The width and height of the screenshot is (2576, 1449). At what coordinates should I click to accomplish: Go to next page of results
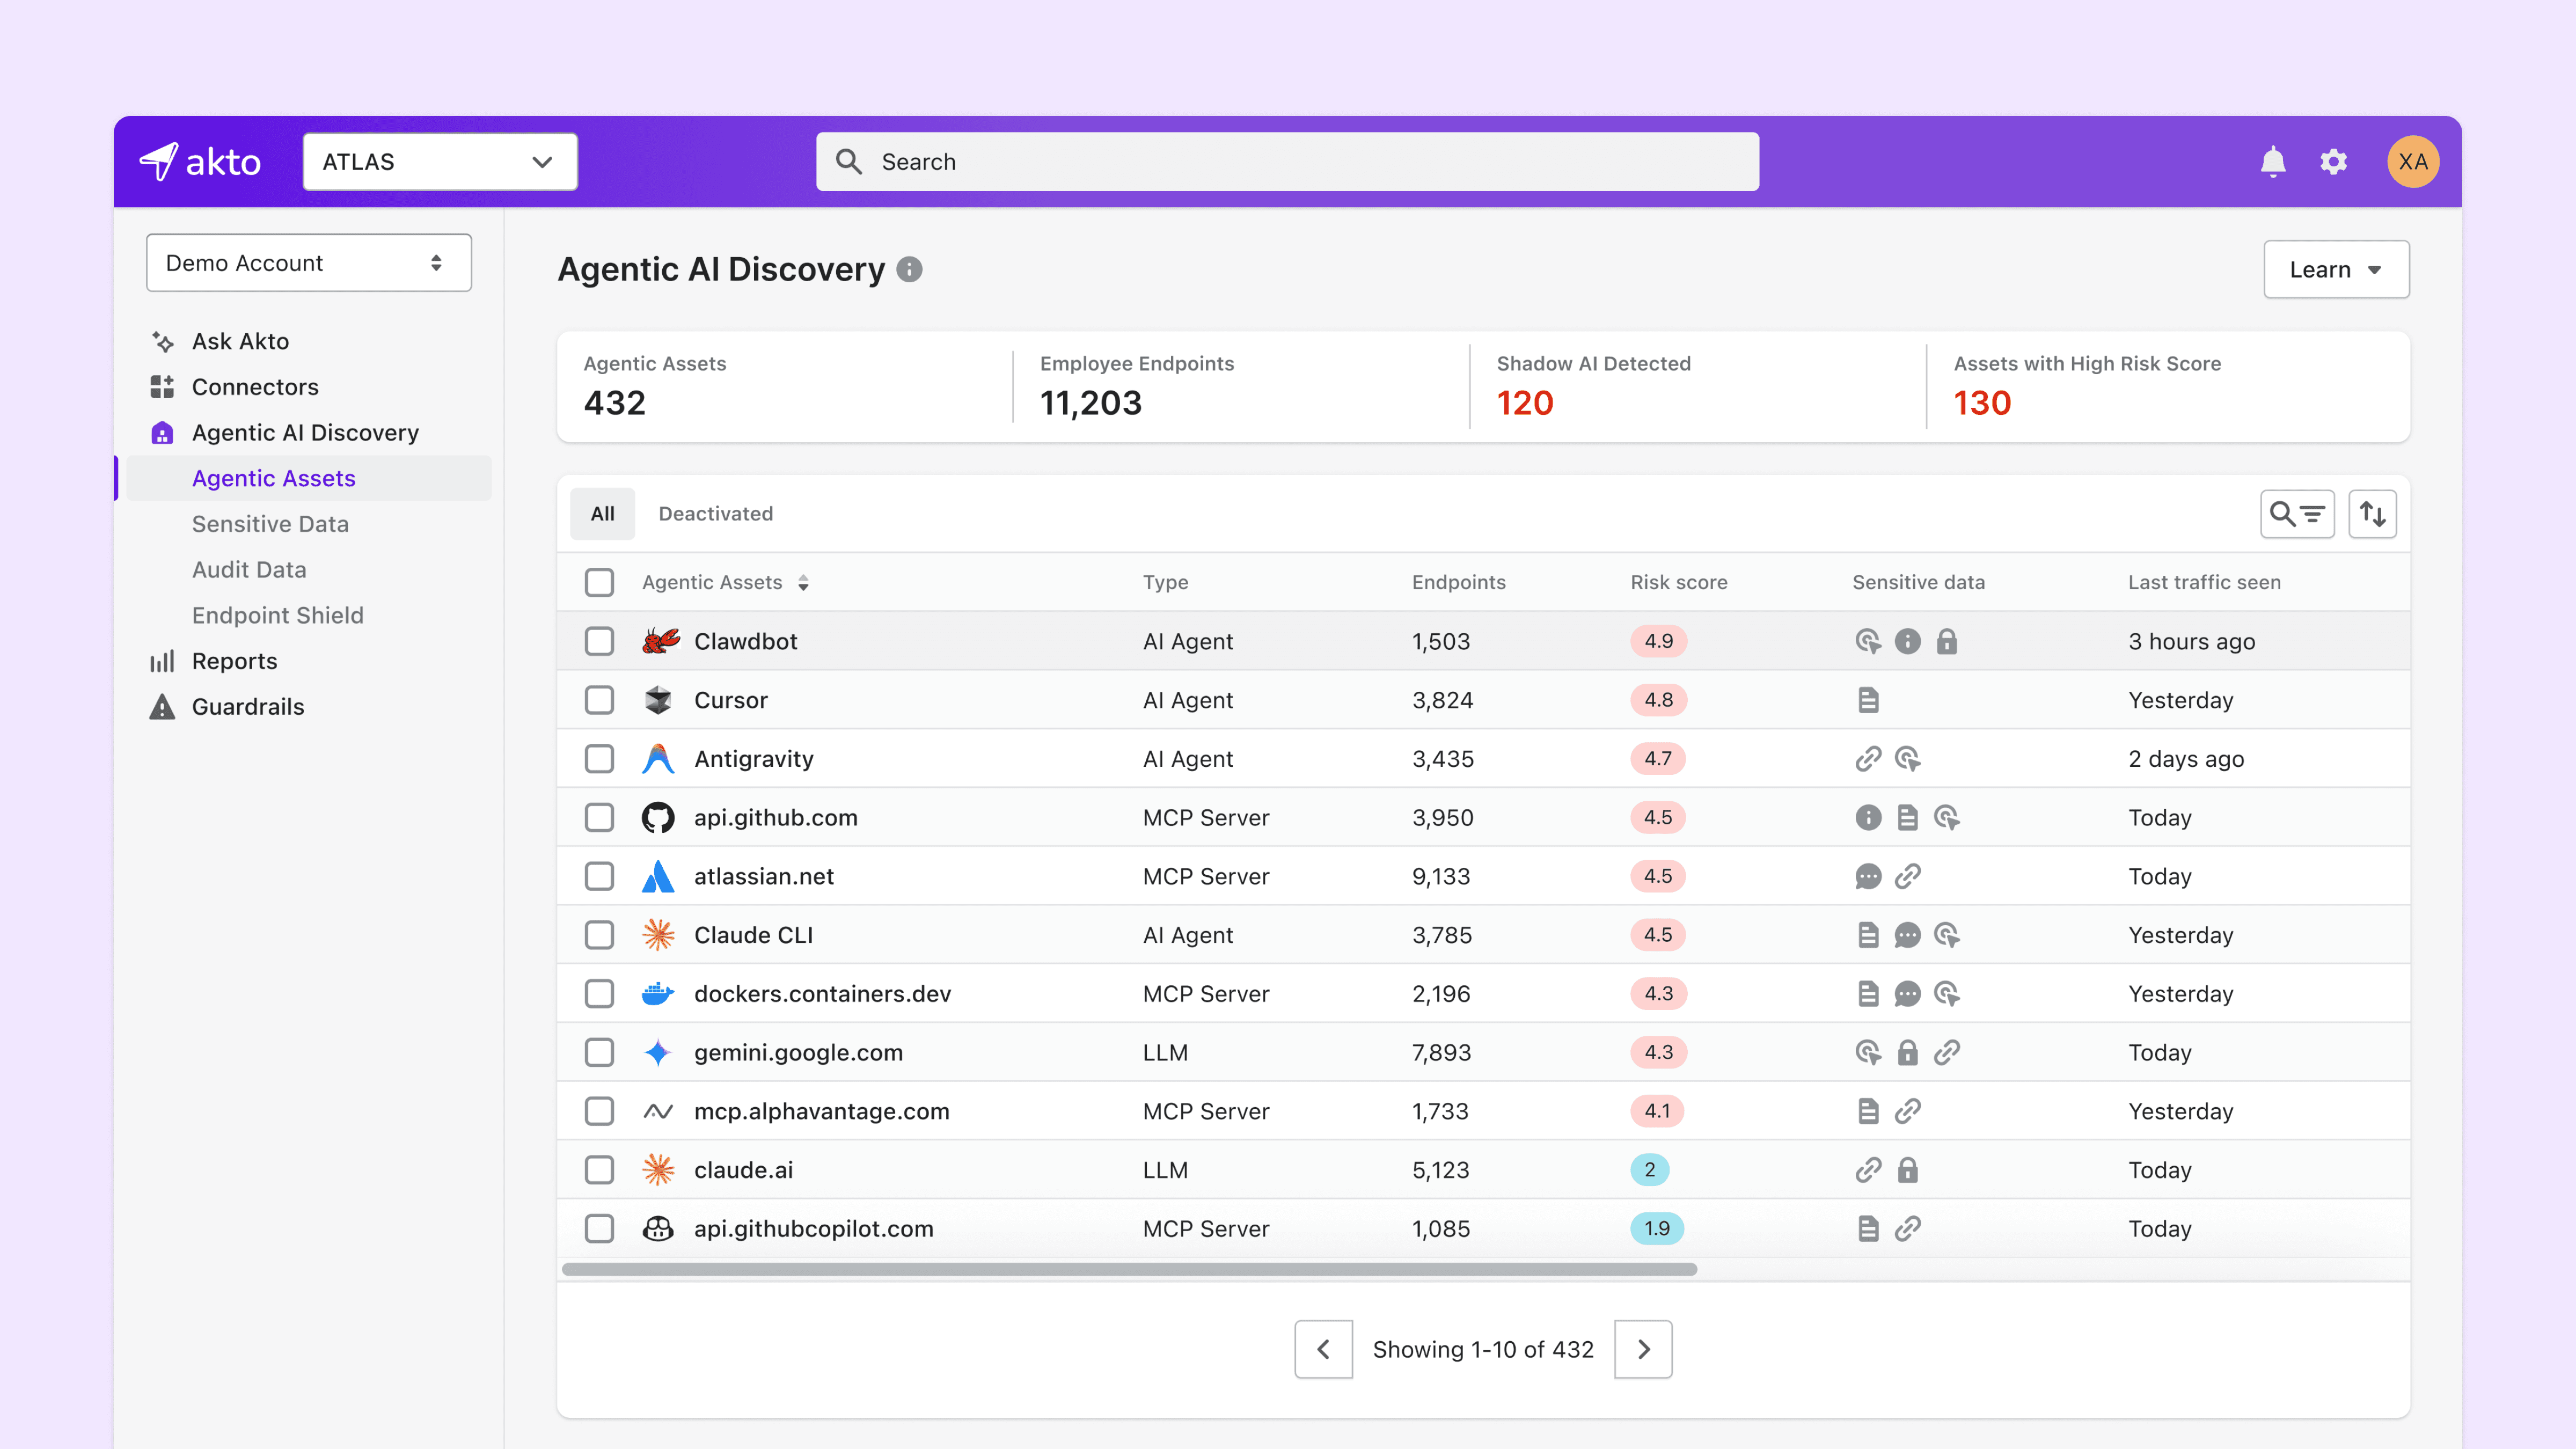click(x=1643, y=1349)
